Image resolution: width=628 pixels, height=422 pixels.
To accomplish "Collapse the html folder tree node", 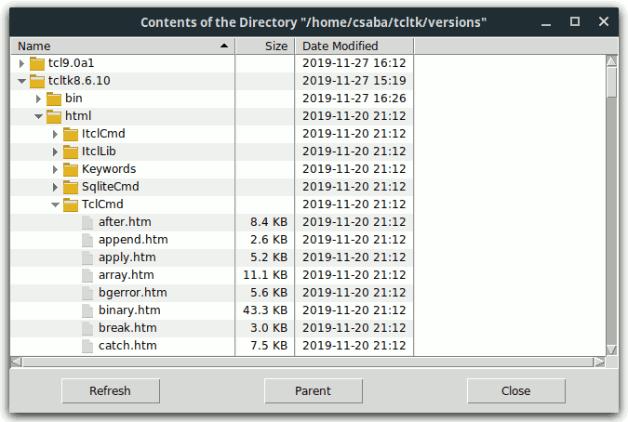I will [38, 116].
